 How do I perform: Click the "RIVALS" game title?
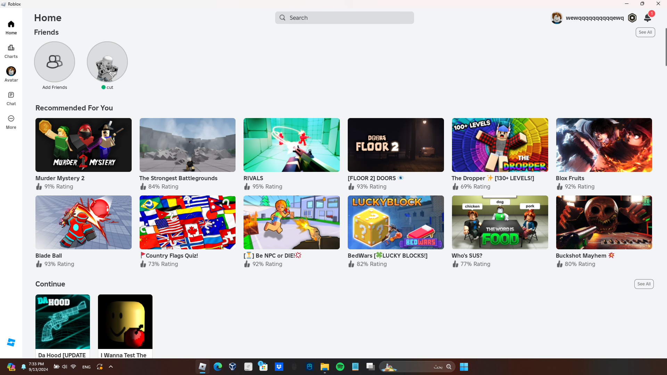click(253, 178)
